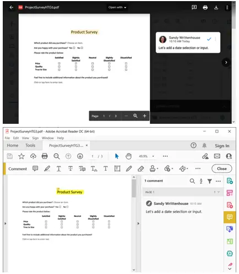The image size is (239, 274).
Task: Open the Edit menu
Action: pyautogui.click(x=16, y=138)
